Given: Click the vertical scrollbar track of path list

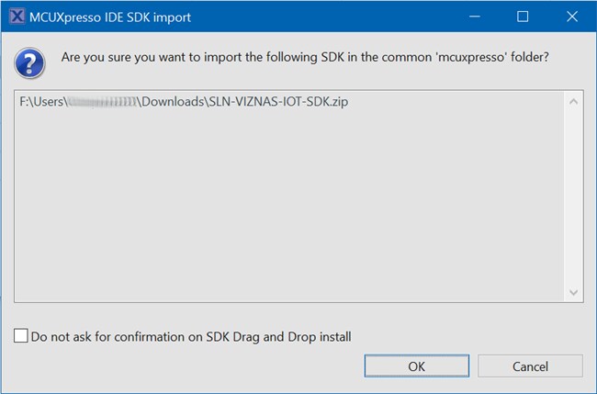Looking at the screenshot, I should click(574, 197).
